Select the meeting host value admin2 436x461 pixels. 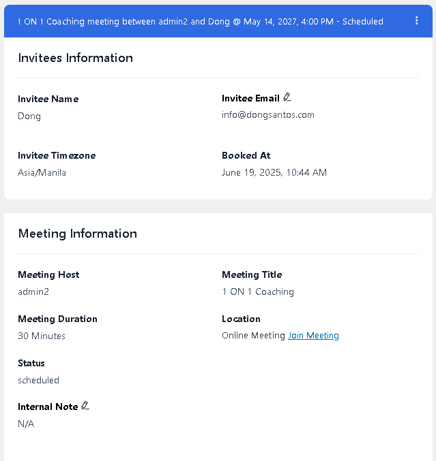pos(33,291)
